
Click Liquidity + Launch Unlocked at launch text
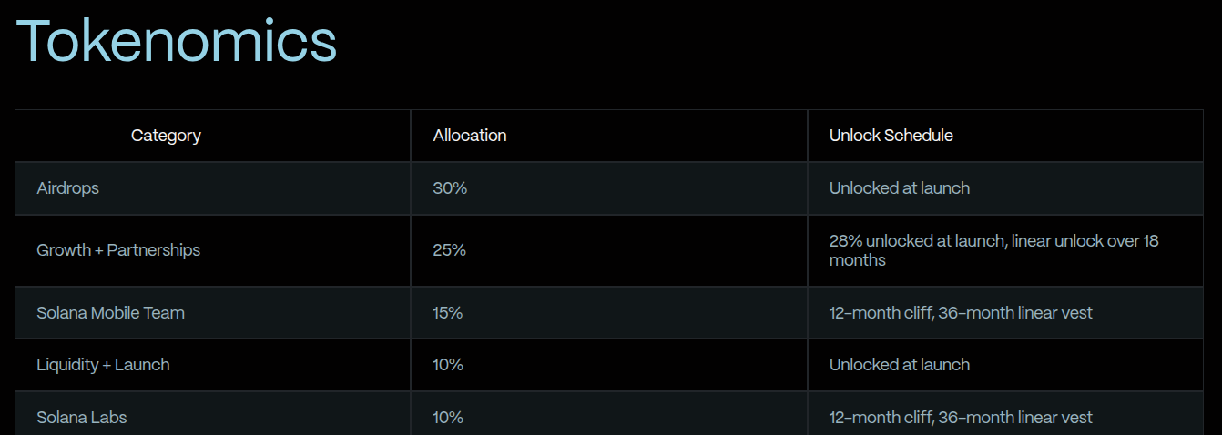pos(900,364)
